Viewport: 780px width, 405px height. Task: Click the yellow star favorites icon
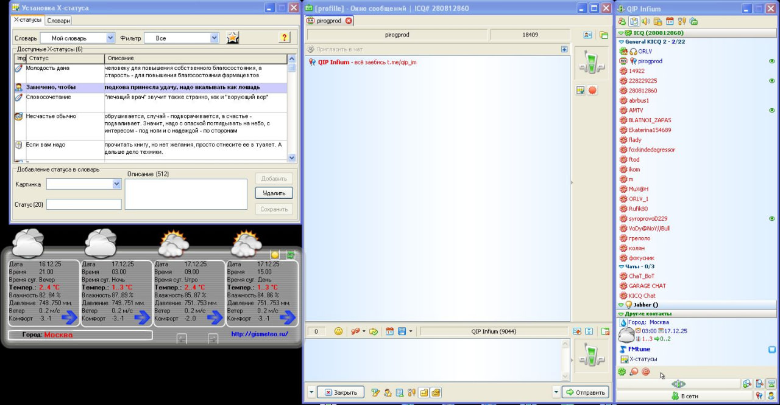[x=232, y=38]
